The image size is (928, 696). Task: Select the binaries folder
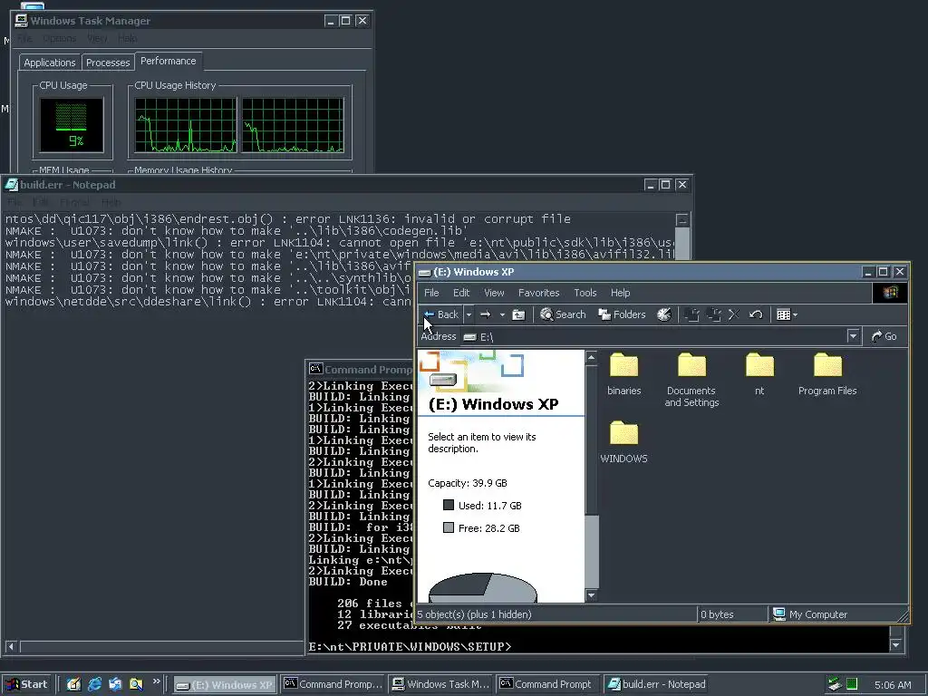623,373
